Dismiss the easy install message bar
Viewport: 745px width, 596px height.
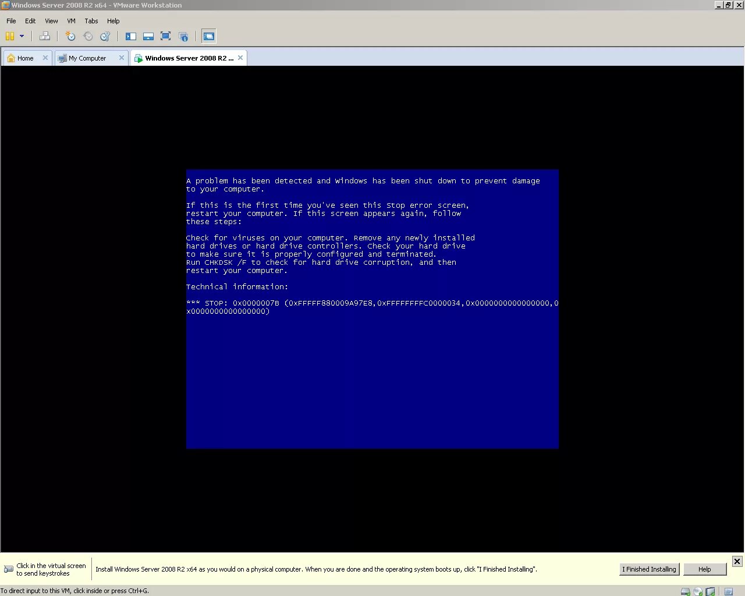pos(737,561)
